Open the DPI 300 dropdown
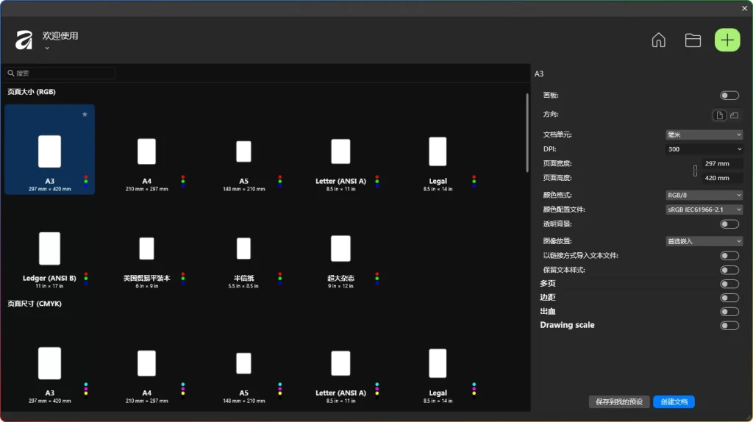The height and width of the screenshot is (422, 753). pyautogui.click(x=704, y=149)
